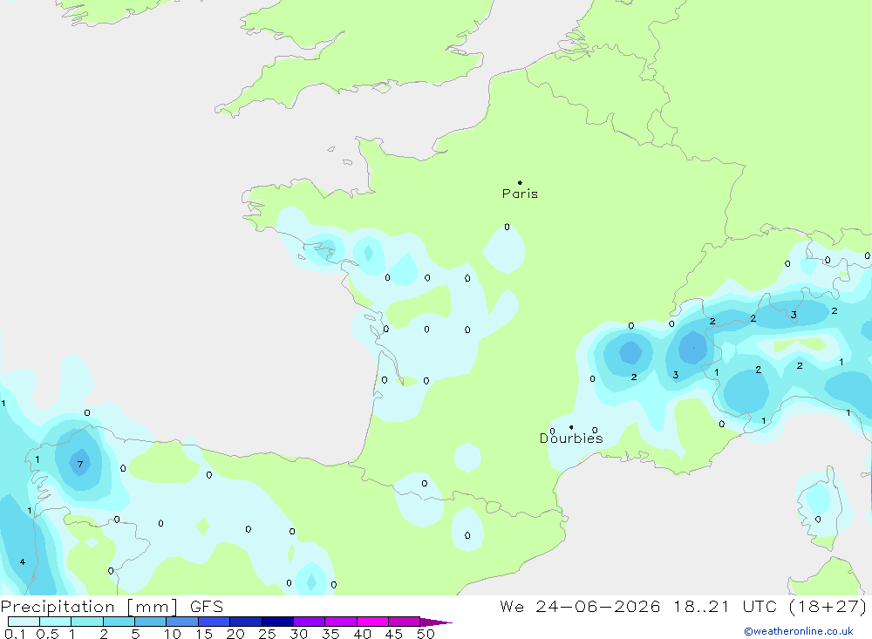
Task: Open the weatheronline.co.uk copyright link
Action: tap(799, 631)
